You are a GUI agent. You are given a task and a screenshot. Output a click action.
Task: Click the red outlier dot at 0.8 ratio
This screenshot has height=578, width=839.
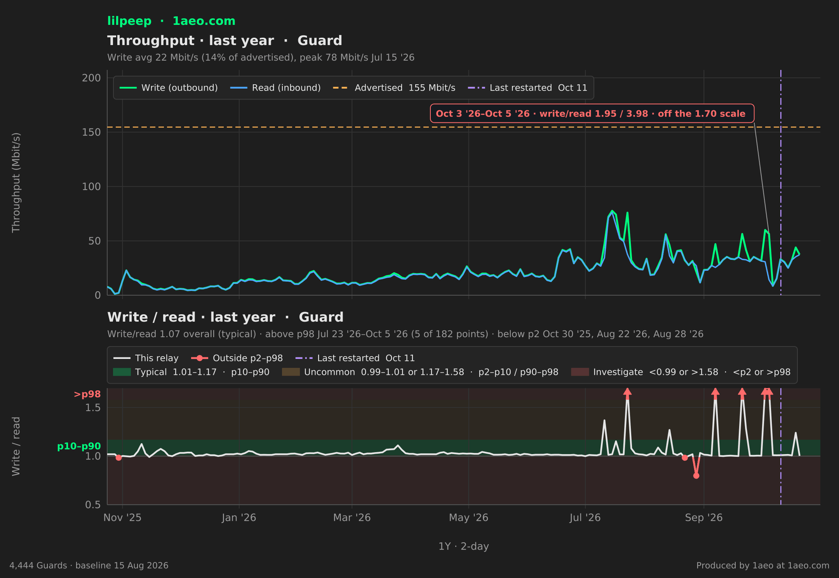point(696,476)
